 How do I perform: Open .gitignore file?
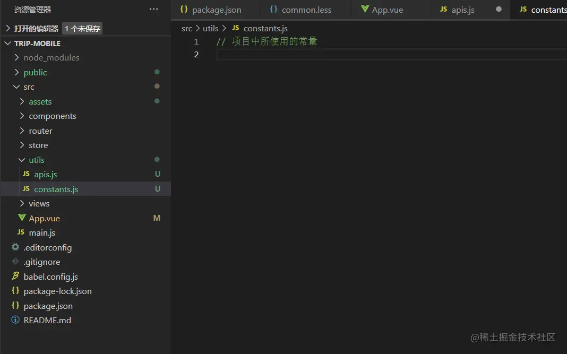86,262
